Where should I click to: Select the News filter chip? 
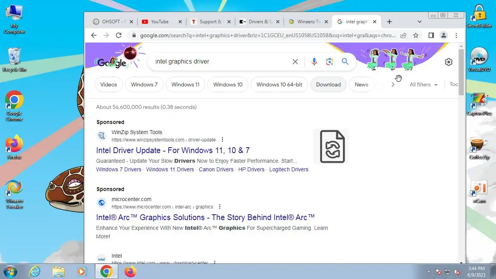(x=361, y=84)
